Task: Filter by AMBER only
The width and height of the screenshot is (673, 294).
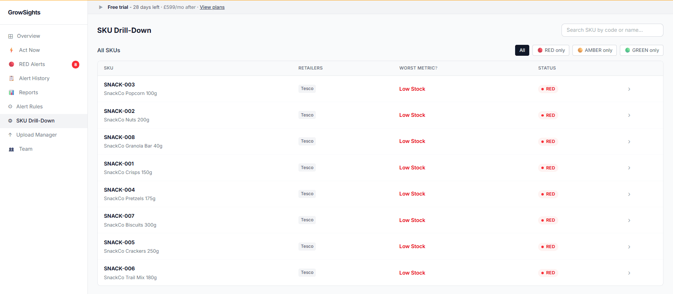Action: [x=595, y=50]
